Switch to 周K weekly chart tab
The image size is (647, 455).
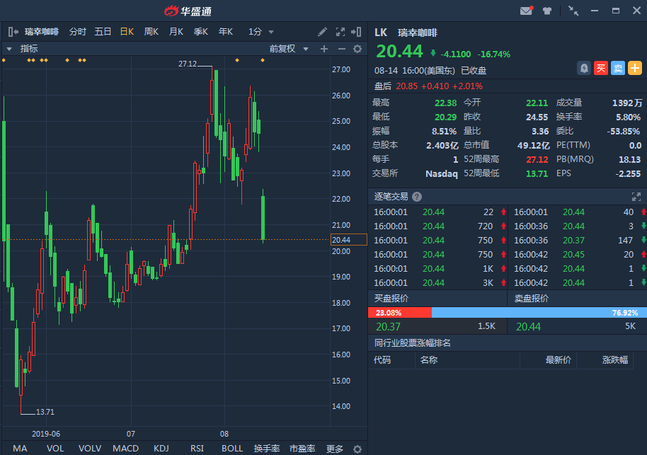pyautogui.click(x=151, y=32)
